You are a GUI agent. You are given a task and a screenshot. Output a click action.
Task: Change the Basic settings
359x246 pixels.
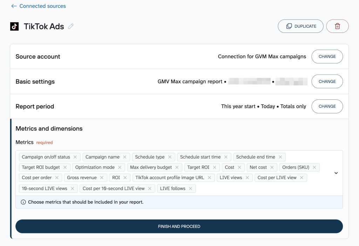(327, 82)
